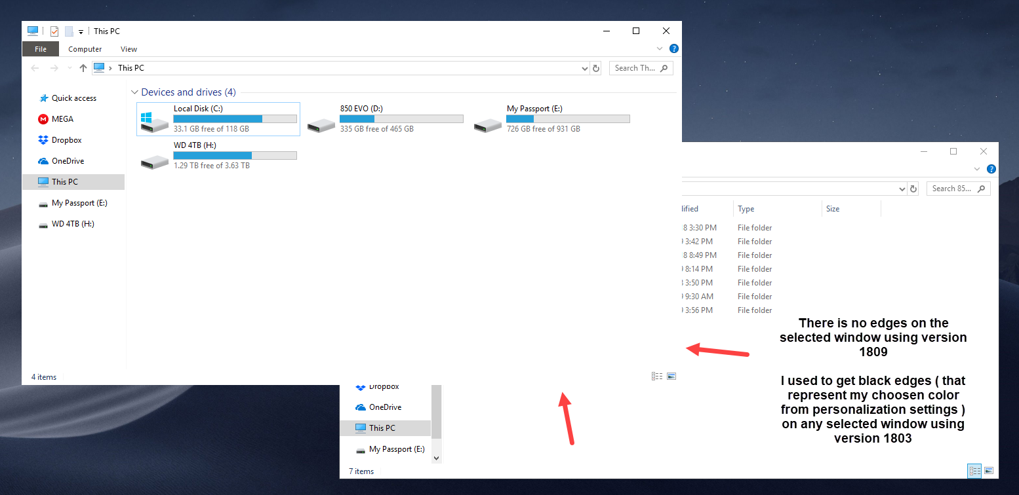
Task: Expand the ribbon using the chevron
Action: [x=660, y=48]
